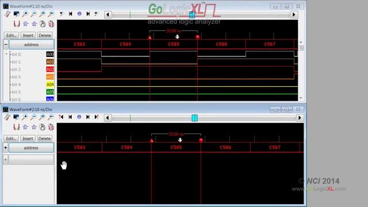
Task: Select the address signal button in WaveForm#1
Action: [32, 45]
